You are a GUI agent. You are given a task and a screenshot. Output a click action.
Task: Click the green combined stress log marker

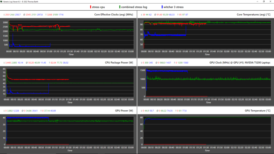point(120,7)
